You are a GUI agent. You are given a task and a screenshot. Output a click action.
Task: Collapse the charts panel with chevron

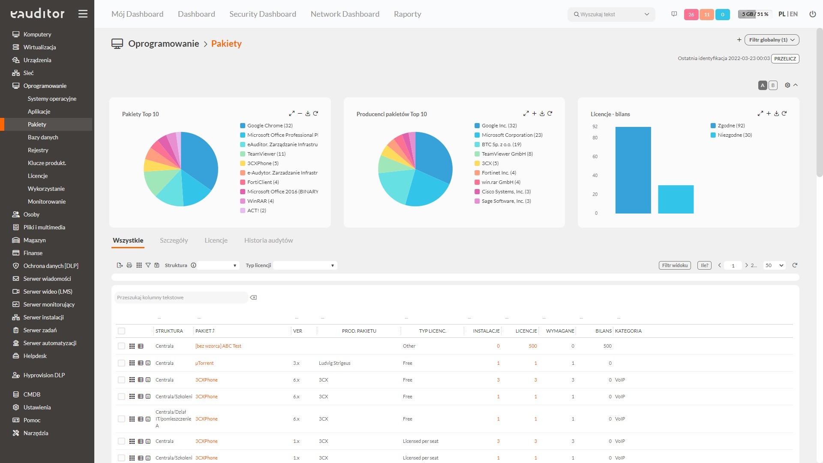pyautogui.click(x=796, y=85)
